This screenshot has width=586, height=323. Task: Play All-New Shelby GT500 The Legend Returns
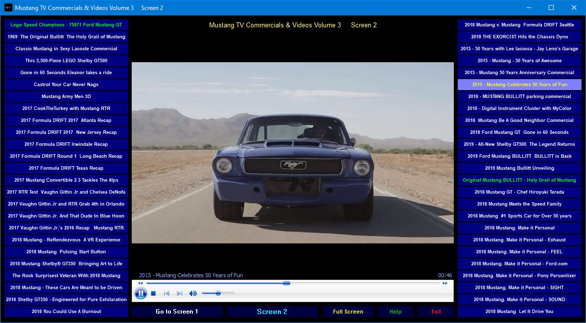click(519, 144)
